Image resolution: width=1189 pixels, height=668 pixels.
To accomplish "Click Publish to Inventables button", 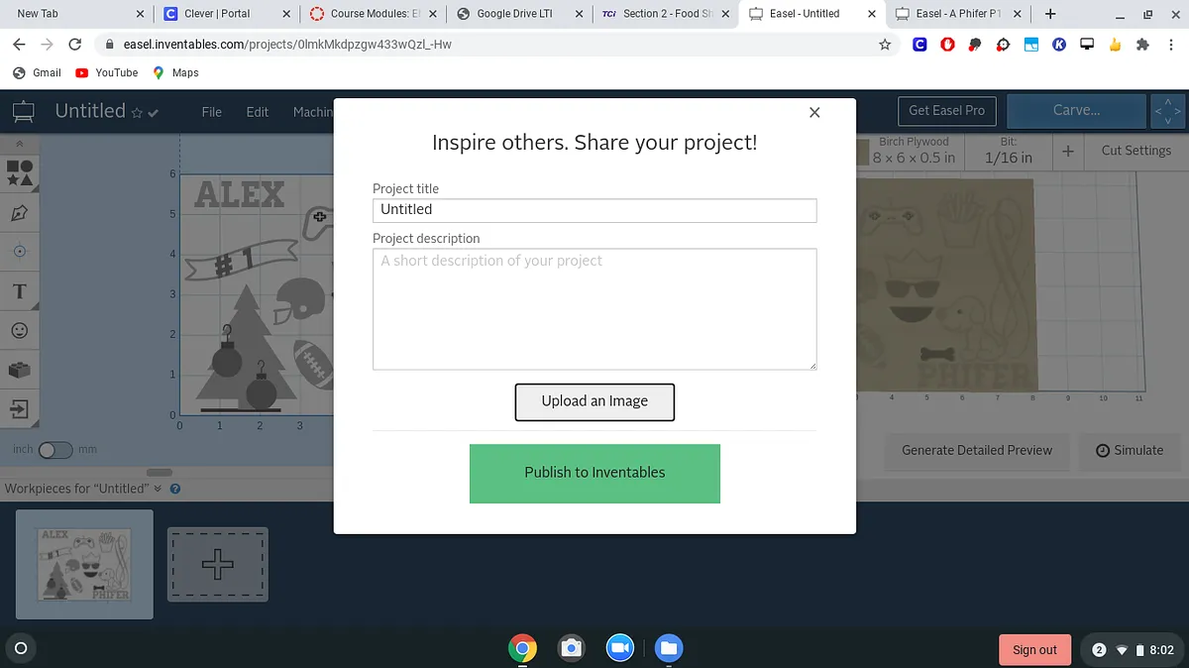I will pos(594,473).
